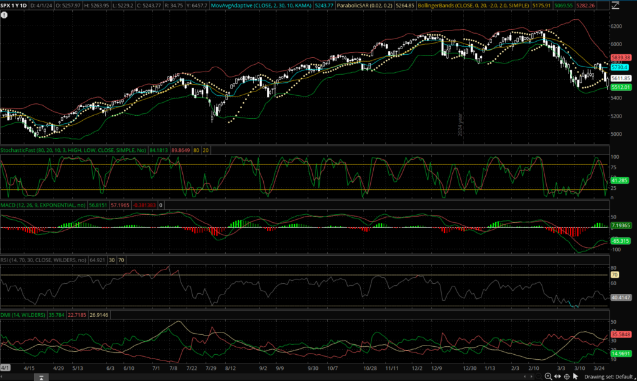The image size is (637, 381).
Task: Click the chart alert exclamation icon
Action: coord(4,15)
